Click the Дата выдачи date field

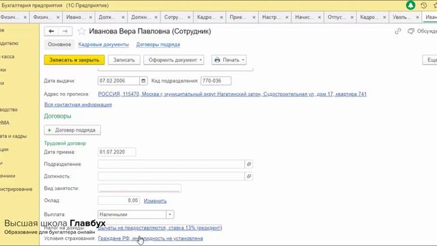pos(119,81)
